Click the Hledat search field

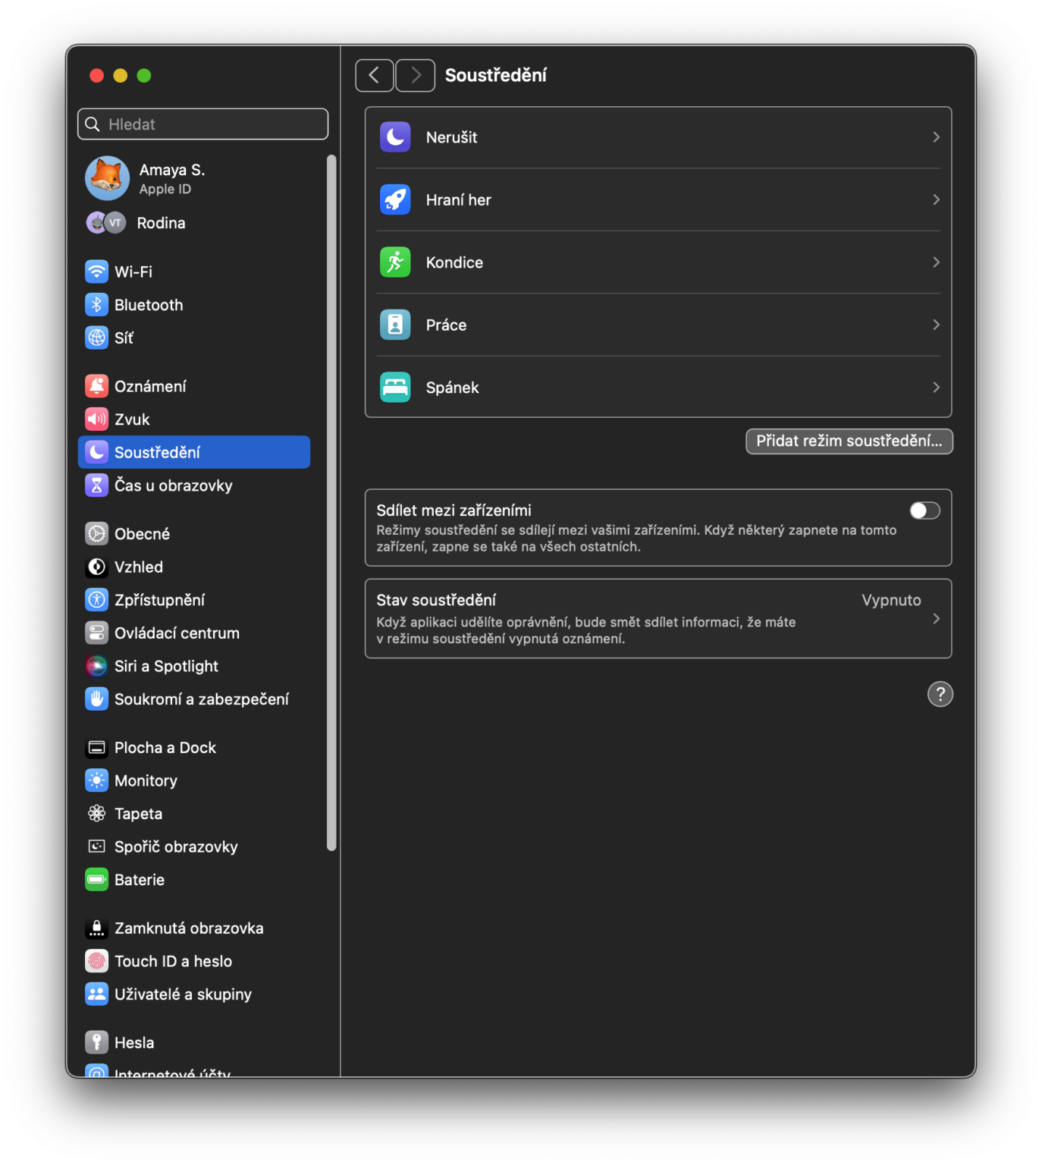pos(202,124)
